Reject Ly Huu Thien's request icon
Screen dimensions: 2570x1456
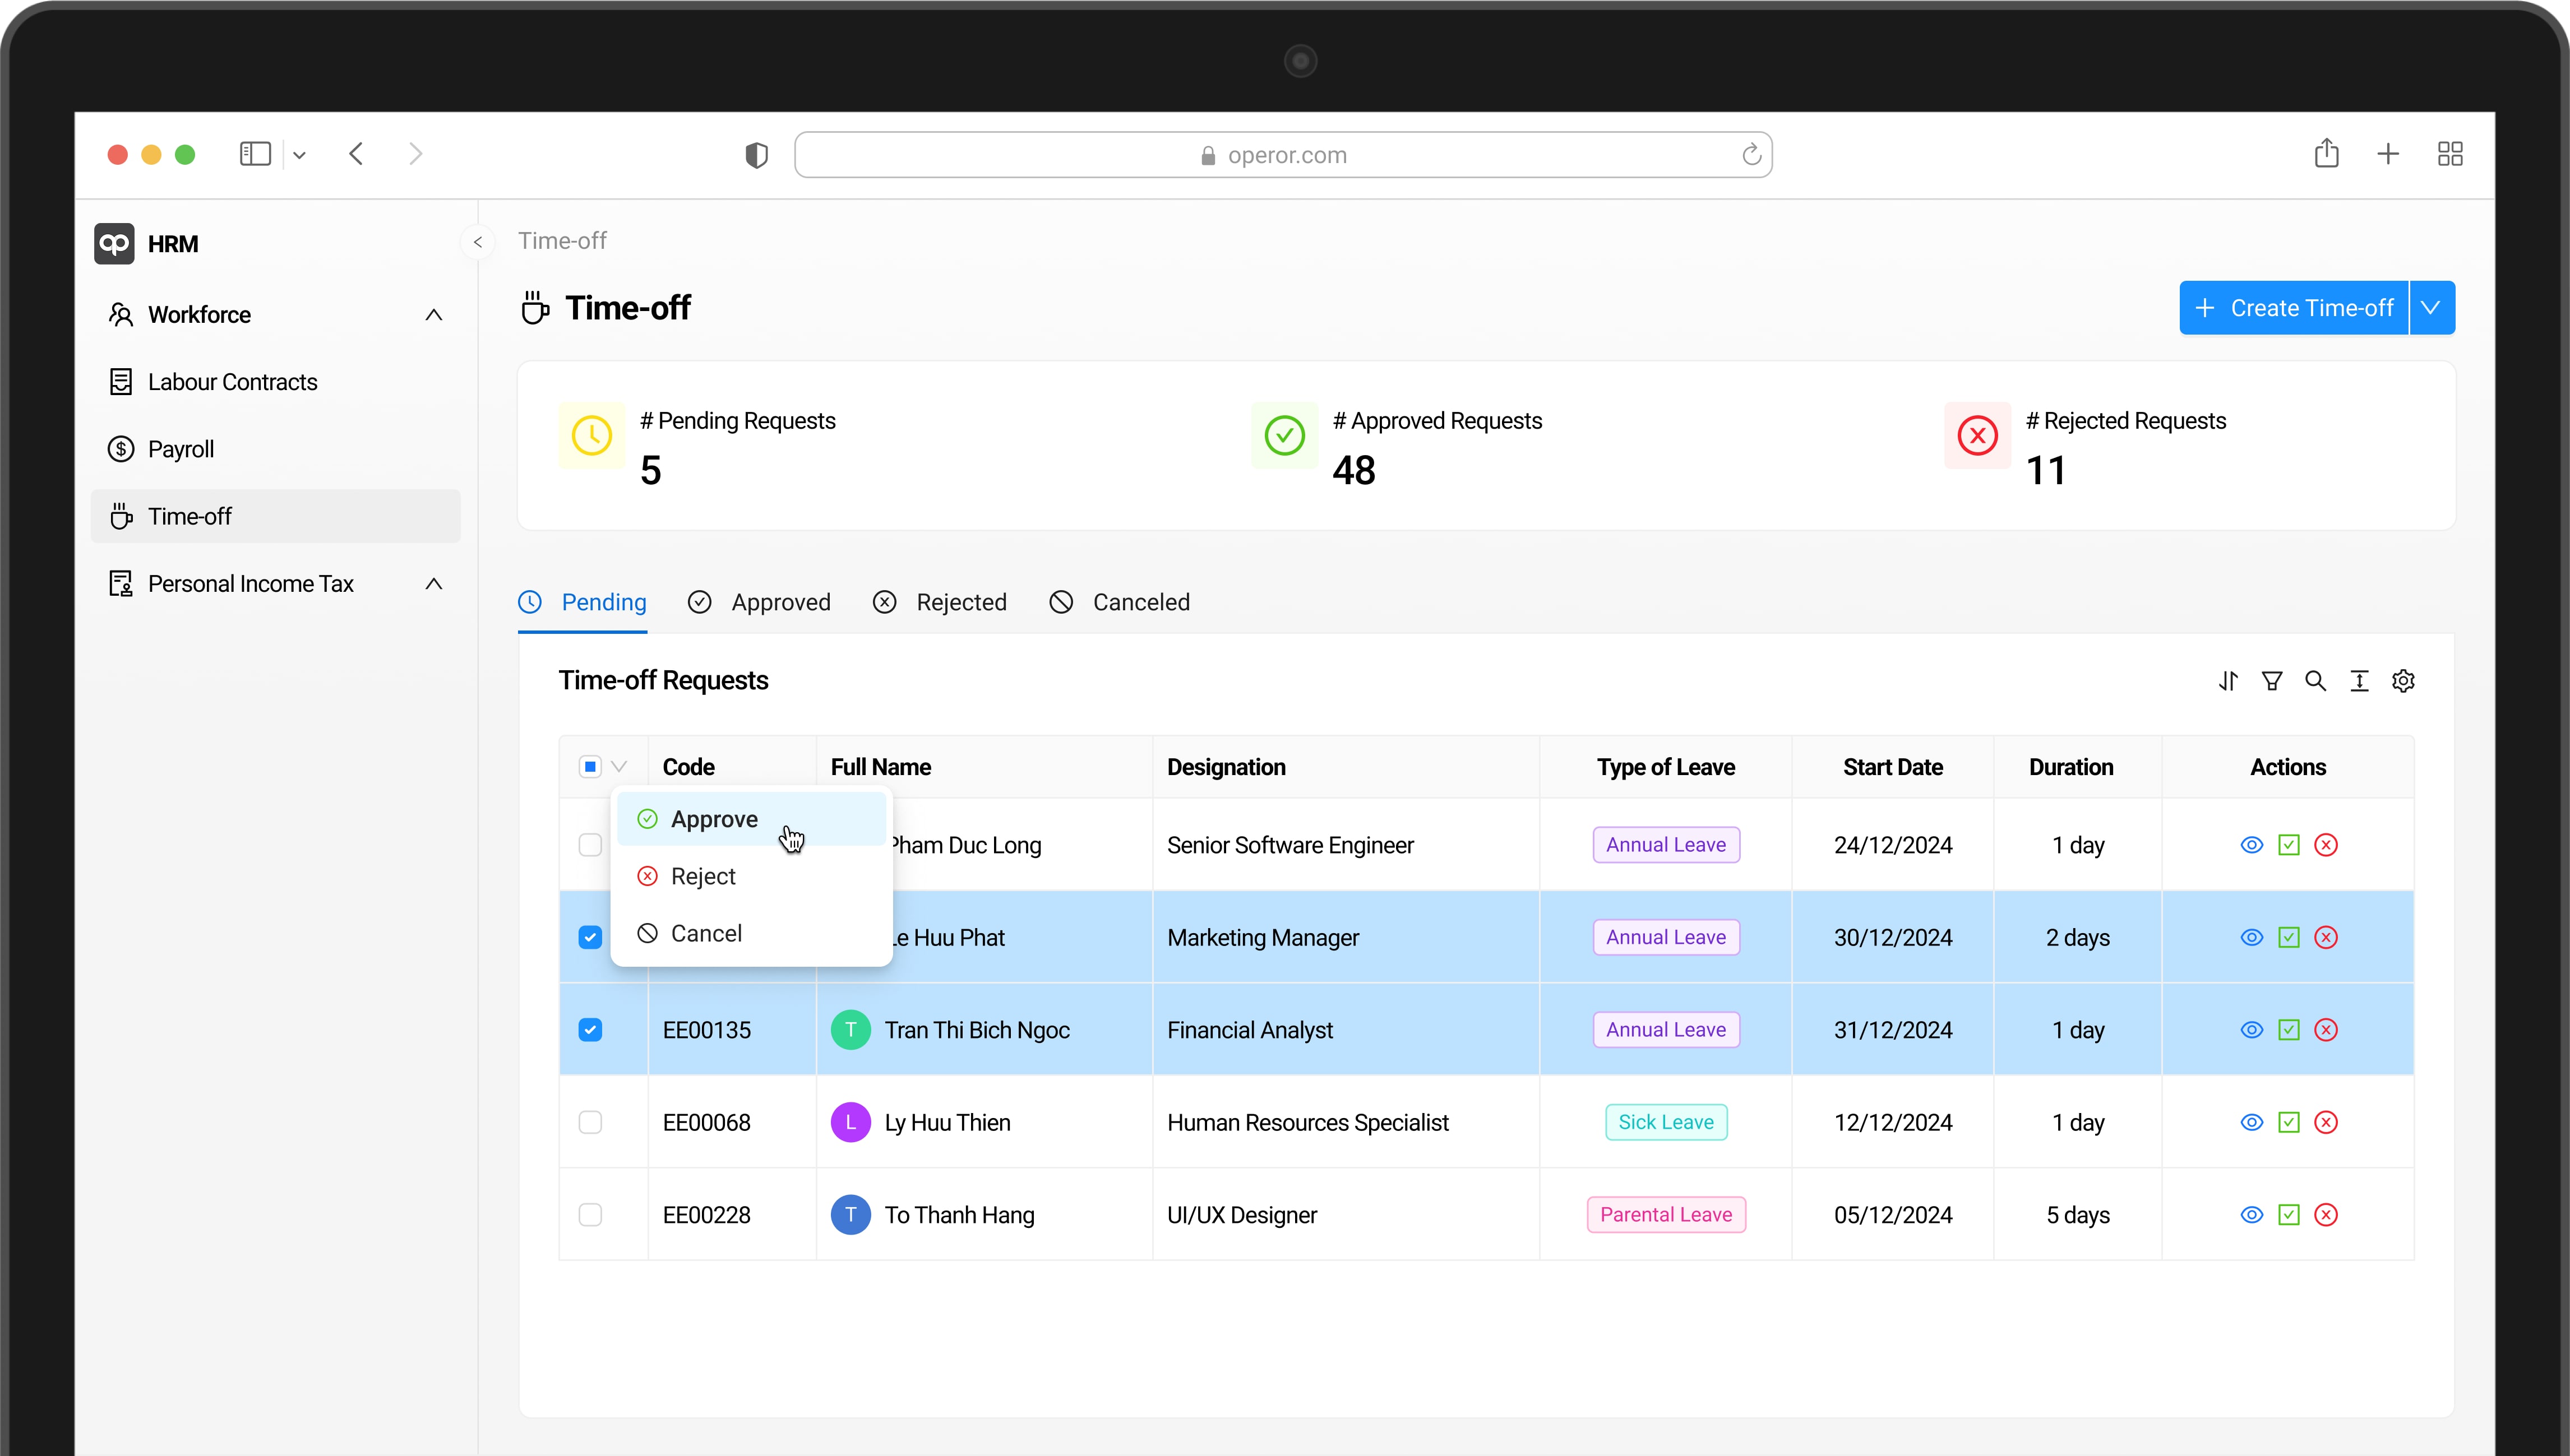(2326, 1122)
